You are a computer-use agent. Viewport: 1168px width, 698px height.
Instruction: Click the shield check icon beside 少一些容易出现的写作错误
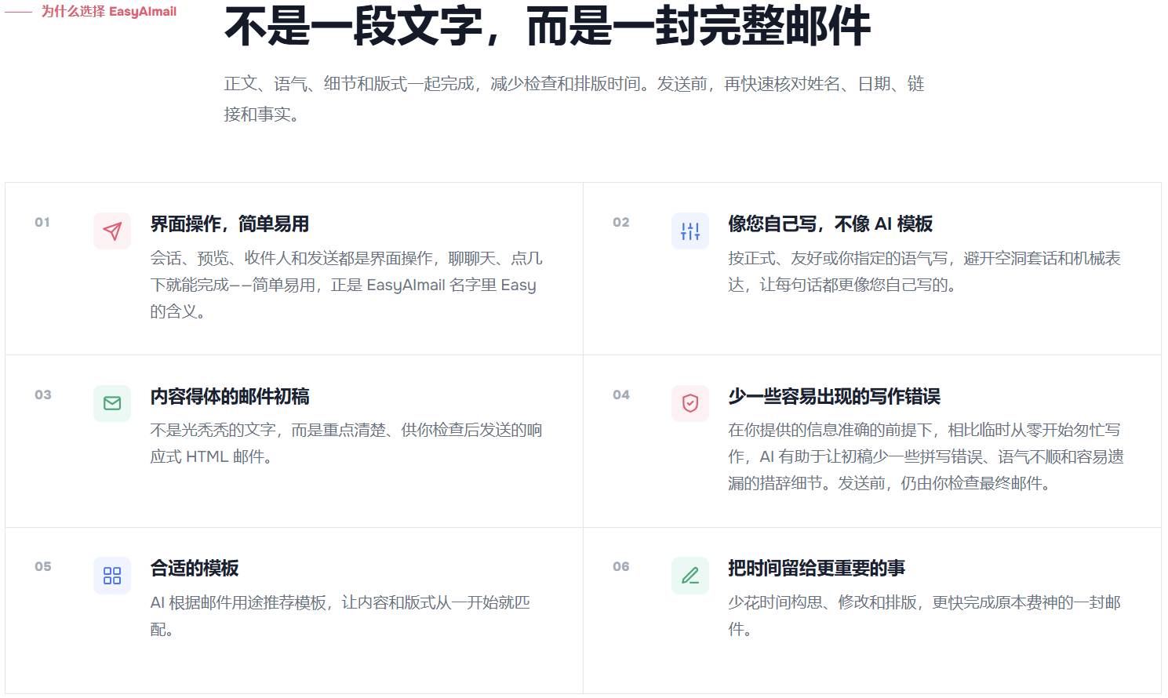(x=690, y=403)
